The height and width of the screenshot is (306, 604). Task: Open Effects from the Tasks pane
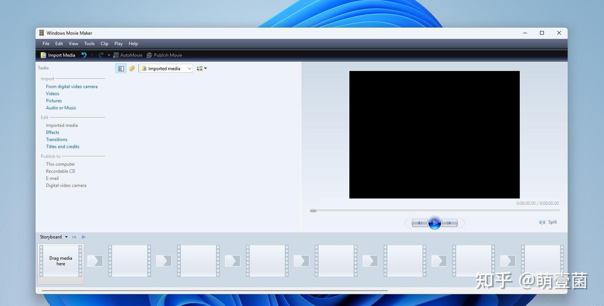click(52, 133)
